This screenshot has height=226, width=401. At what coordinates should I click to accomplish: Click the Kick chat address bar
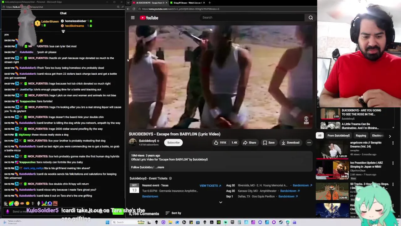coord(24,7)
